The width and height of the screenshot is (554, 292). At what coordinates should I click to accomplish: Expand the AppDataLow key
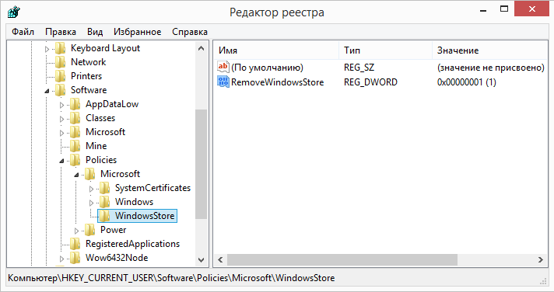tap(61, 105)
